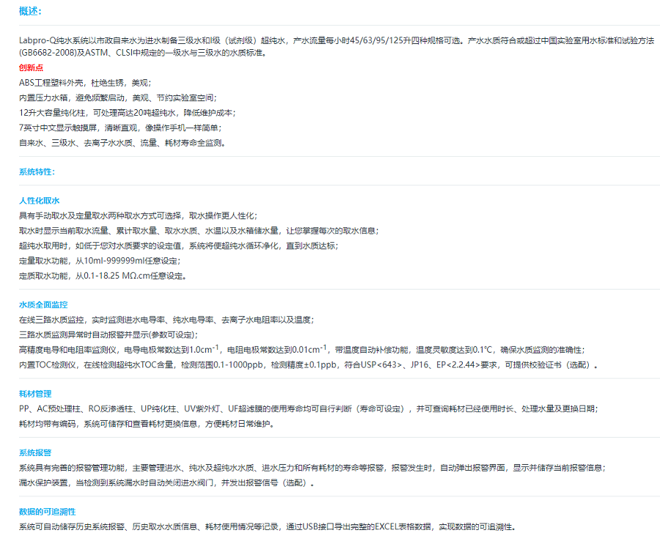Click the 系统特性 section heading
Viewport: 660px width, 533px height.
click(37, 172)
